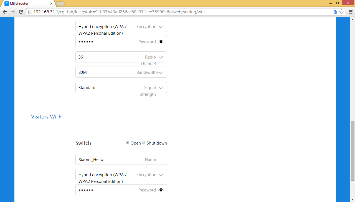Click the Switch label
Screen dimensions: 355x202
tap(83, 143)
